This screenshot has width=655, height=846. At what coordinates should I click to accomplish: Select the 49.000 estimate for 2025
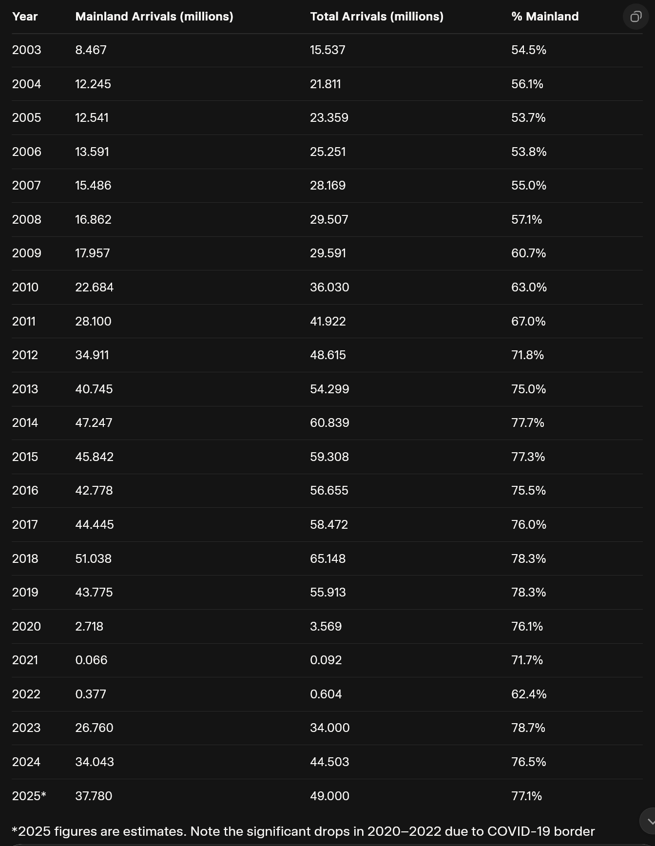329,796
